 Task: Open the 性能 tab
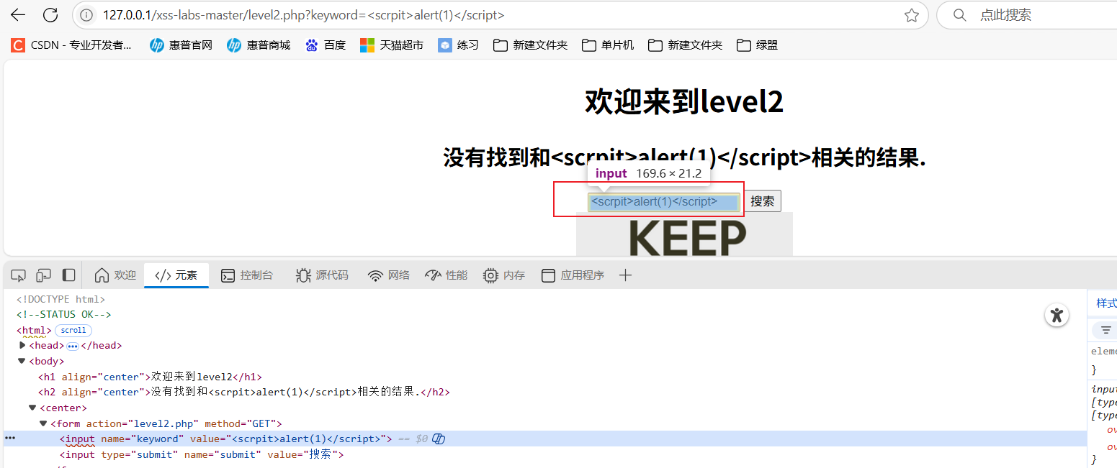point(446,275)
